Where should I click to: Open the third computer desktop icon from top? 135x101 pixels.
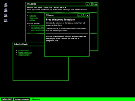tap(6, 15)
